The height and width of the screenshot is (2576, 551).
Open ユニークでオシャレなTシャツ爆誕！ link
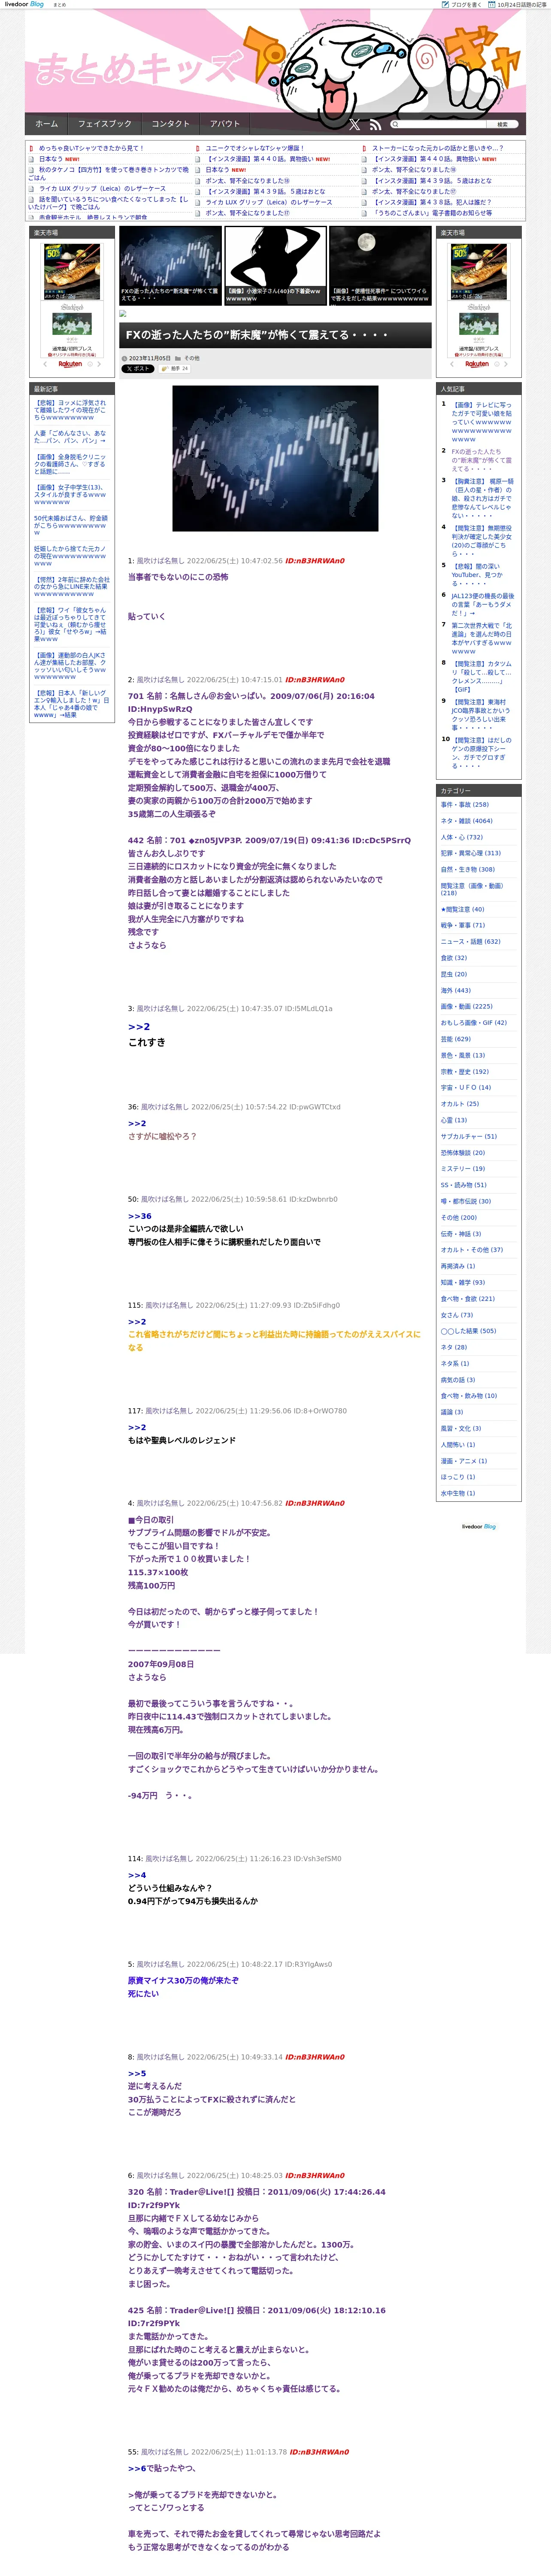click(254, 148)
